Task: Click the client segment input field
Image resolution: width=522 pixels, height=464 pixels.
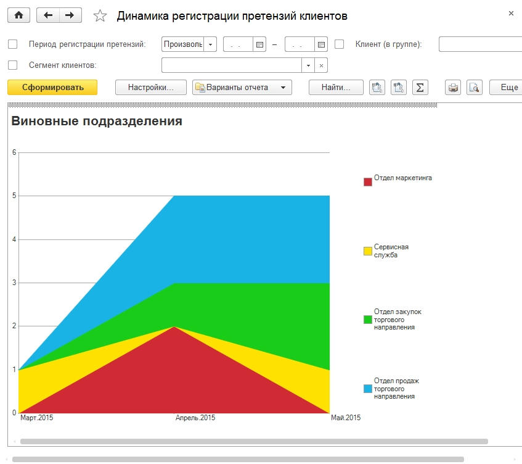Action: point(232,65)
